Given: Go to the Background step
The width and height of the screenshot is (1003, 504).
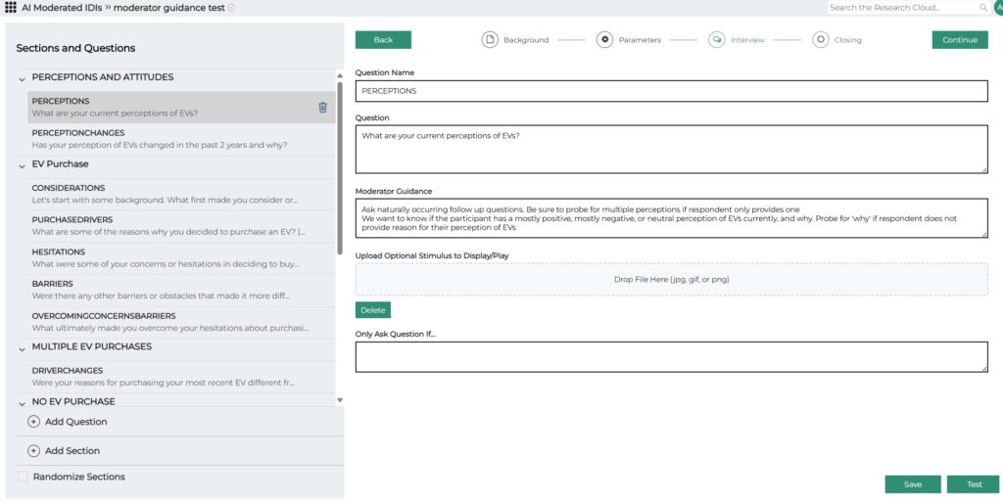Looking at the screenshot, I should [x=526, y=39].
